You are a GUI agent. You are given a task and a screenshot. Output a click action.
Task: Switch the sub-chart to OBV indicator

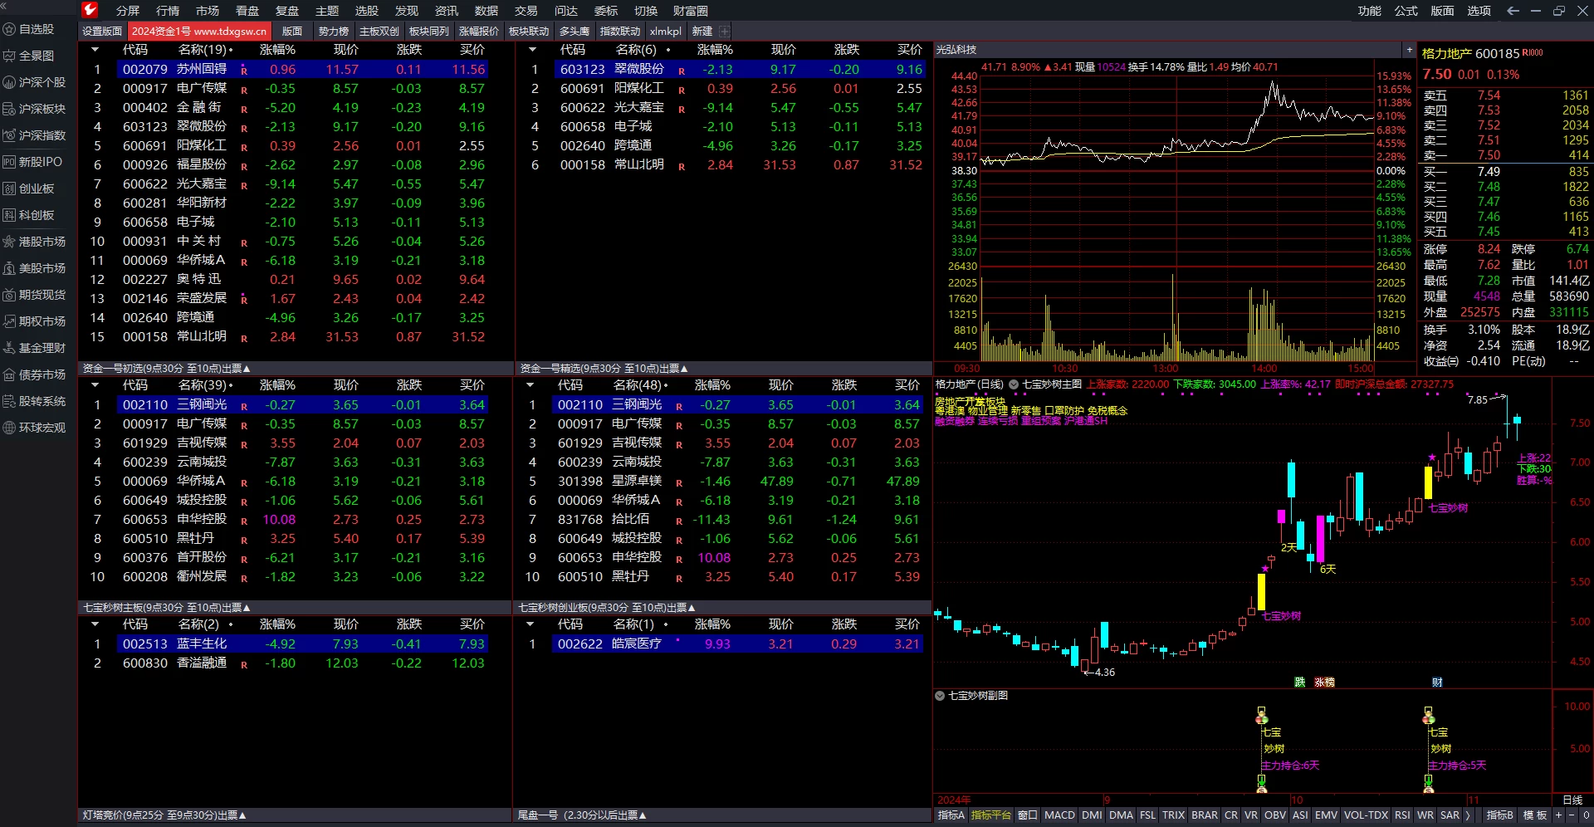(x=1274, y=815)
